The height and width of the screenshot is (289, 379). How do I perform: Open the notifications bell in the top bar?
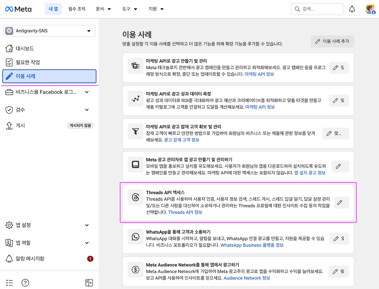(352, 9)
